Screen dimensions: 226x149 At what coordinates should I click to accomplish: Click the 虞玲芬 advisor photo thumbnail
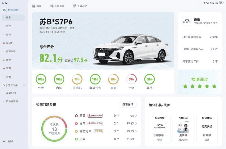click(x=183, y=127)
